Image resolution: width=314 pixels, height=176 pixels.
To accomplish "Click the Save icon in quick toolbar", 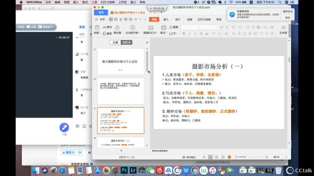I will [116, 20].
